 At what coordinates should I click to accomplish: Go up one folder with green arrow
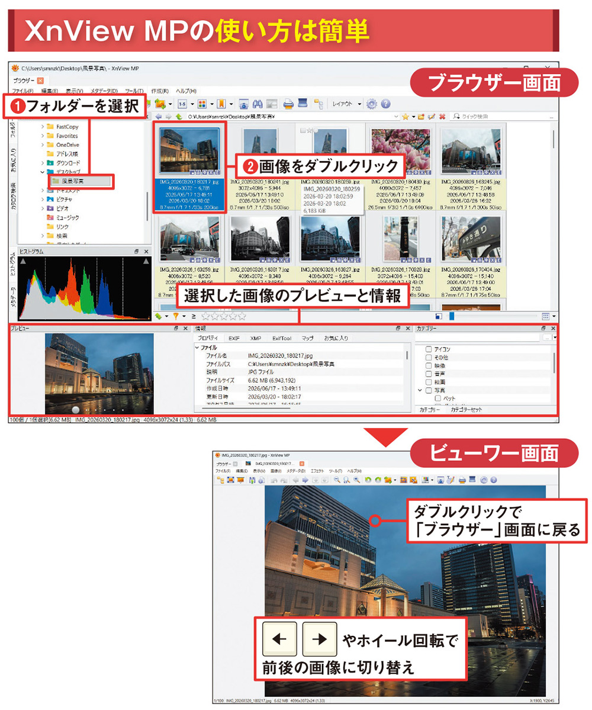pyautogui.click(x=179, y=117)
